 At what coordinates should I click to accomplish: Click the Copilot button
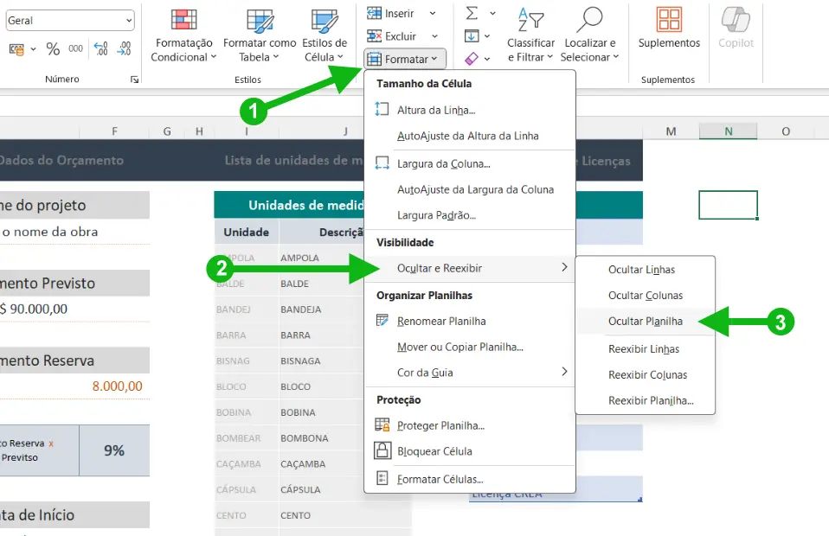pyautogui.click(x=736, y=29)
